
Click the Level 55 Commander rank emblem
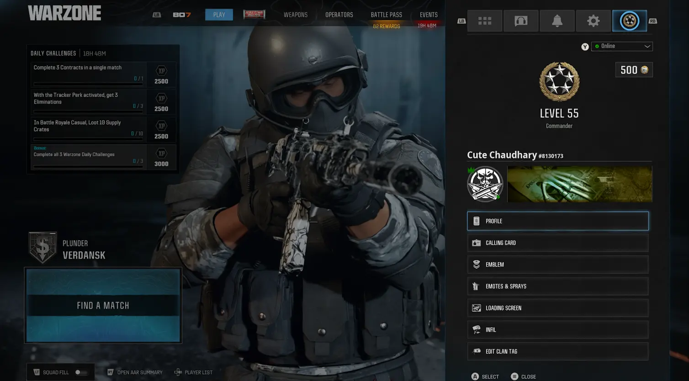point(559,82)
